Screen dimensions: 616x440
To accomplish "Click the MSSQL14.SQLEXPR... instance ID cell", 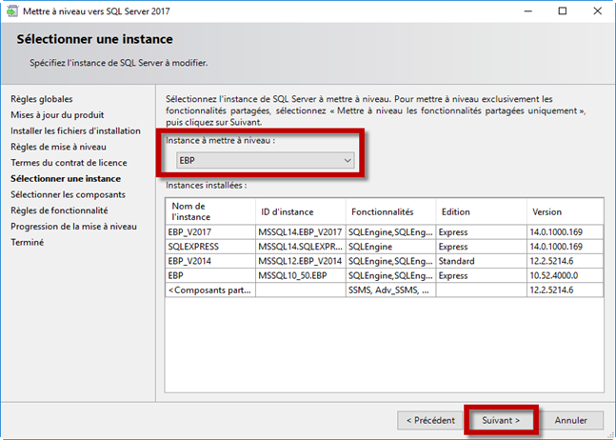I will click(301, 247).
